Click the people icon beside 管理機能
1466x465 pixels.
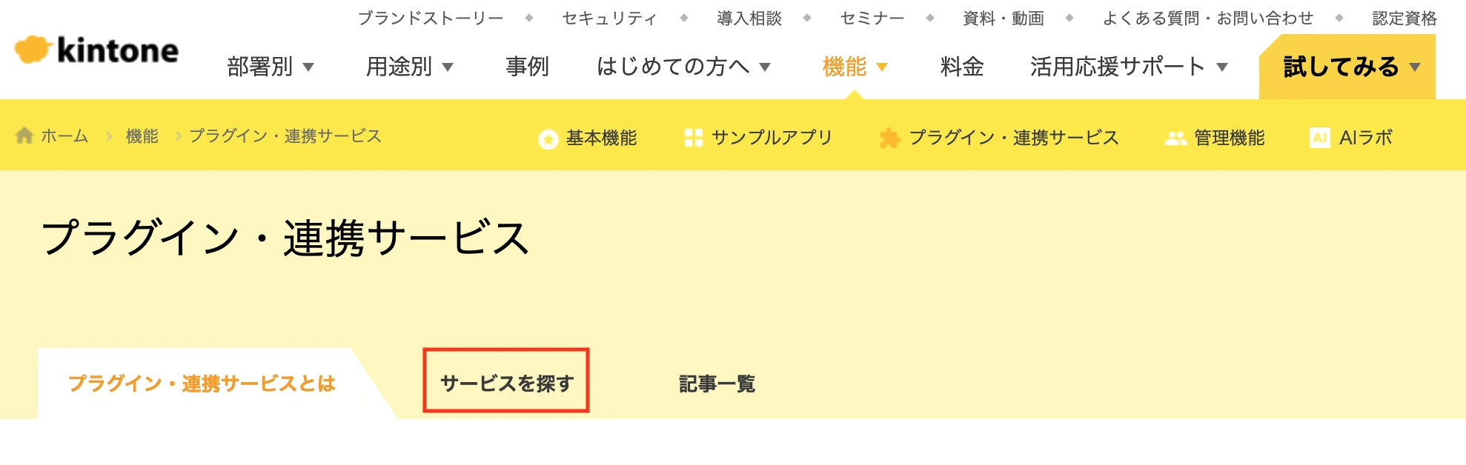pos(1175,138)
